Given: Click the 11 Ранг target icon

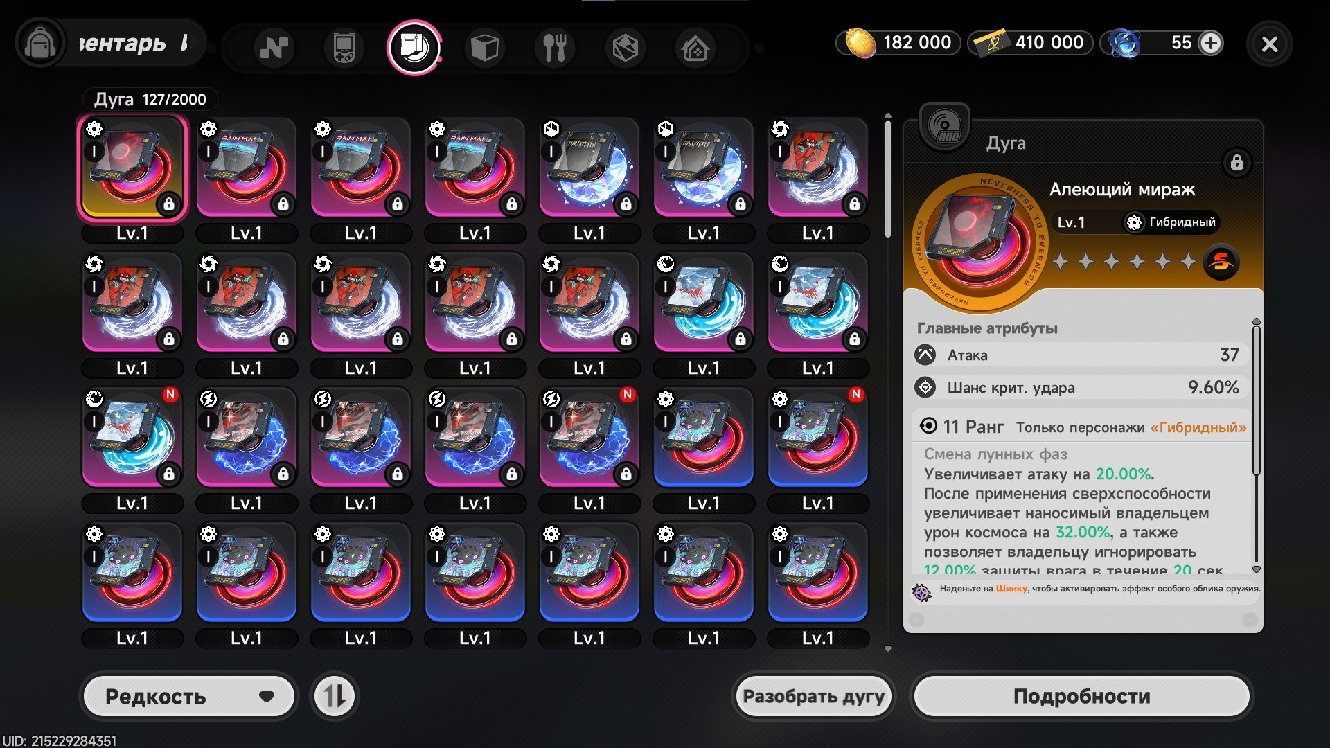Looking at the screenshot, I should pos(928,426).
